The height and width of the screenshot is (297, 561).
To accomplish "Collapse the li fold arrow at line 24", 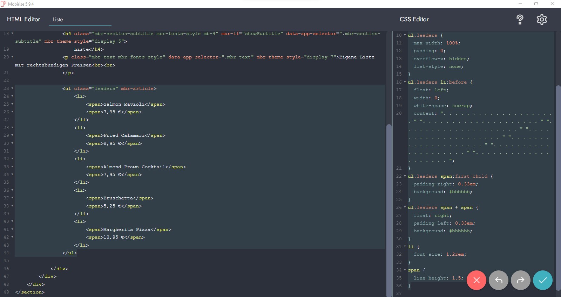I will (12, 96).
